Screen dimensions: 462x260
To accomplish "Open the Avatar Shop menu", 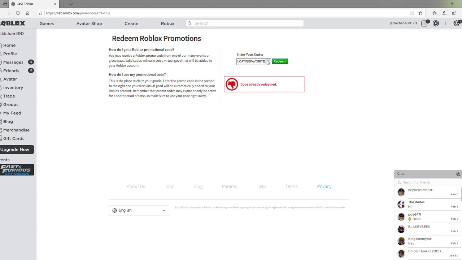I will 89,23.
